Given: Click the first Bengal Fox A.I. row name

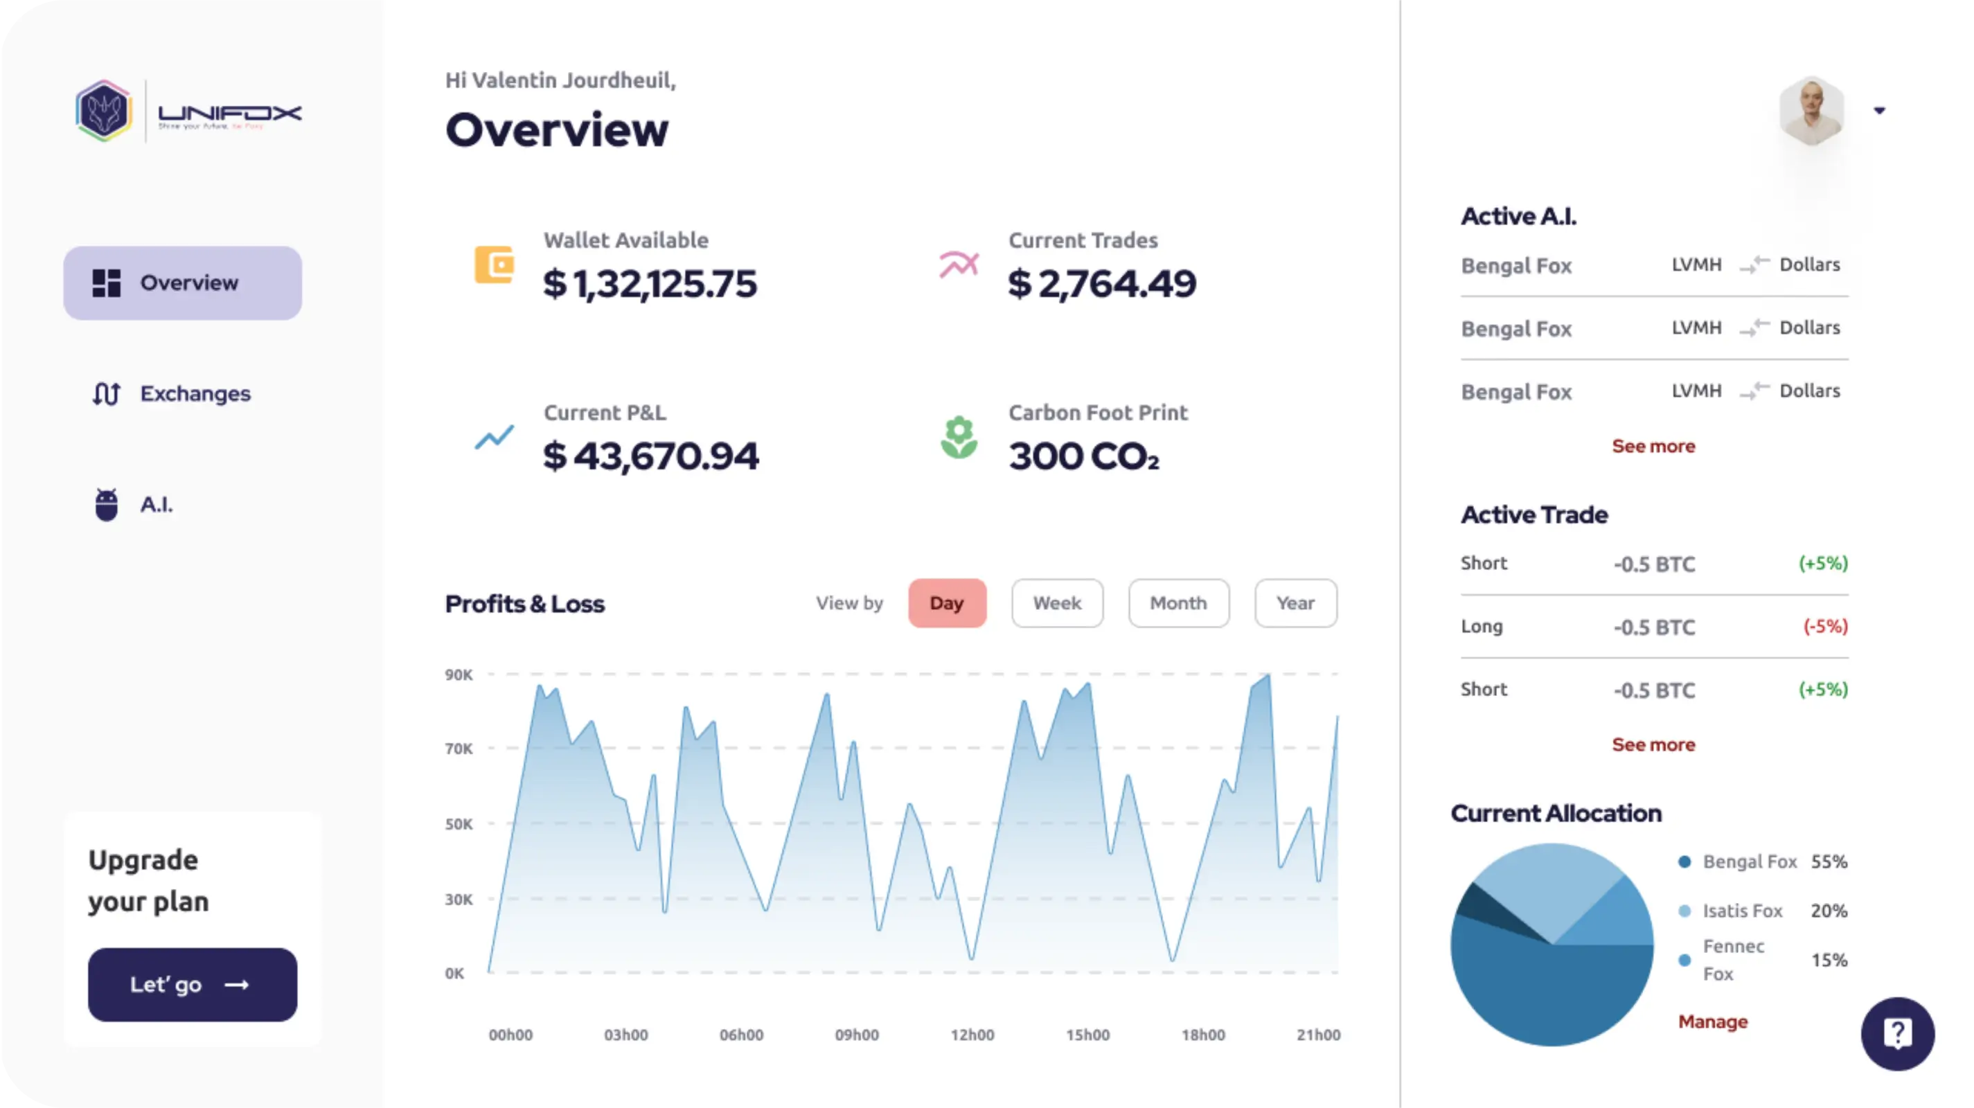Looking at the screenshot, I should click(1515, 266).
